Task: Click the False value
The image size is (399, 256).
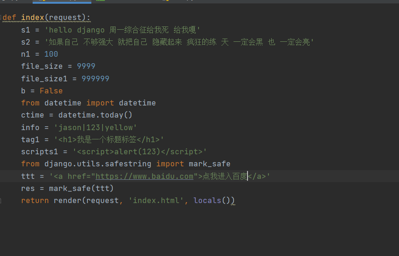Action: (51, 91)
